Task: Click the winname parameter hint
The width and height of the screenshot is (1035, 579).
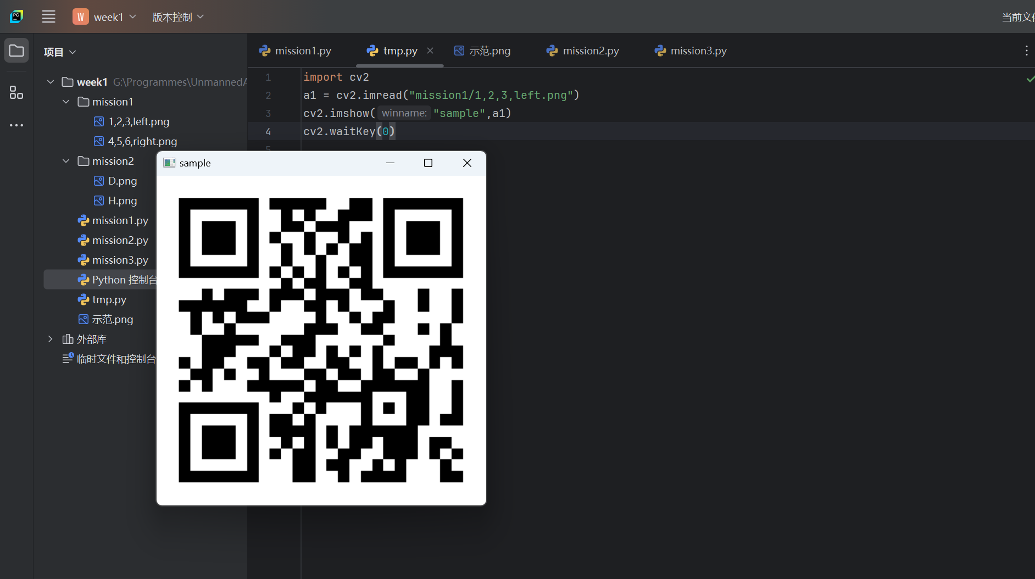Action: 404,113
